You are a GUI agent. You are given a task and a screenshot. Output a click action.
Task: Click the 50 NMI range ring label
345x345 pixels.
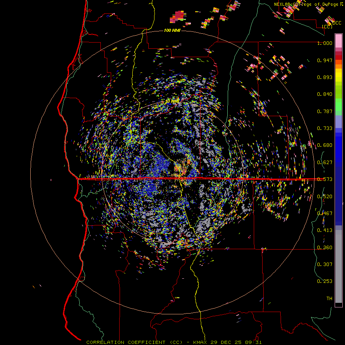(x=172, y=102)
